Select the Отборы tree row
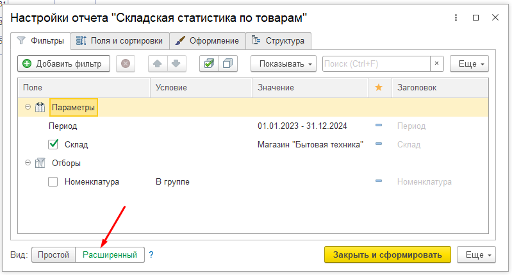 click(253, 163)
